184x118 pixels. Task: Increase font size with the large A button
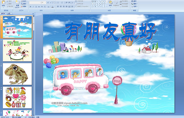[48, 2]
